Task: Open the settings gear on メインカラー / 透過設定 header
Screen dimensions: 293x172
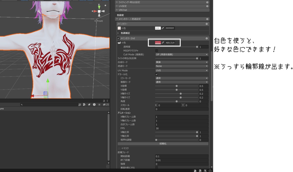Action: pos(207,19)
